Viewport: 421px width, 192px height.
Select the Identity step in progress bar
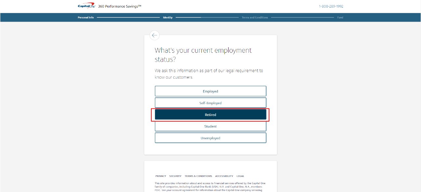click(x=168, y=17)
